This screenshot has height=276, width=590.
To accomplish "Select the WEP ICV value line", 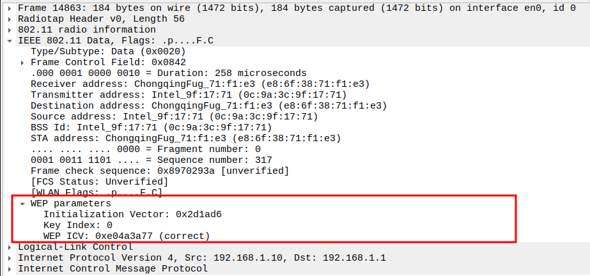I will tap(127, 236).
